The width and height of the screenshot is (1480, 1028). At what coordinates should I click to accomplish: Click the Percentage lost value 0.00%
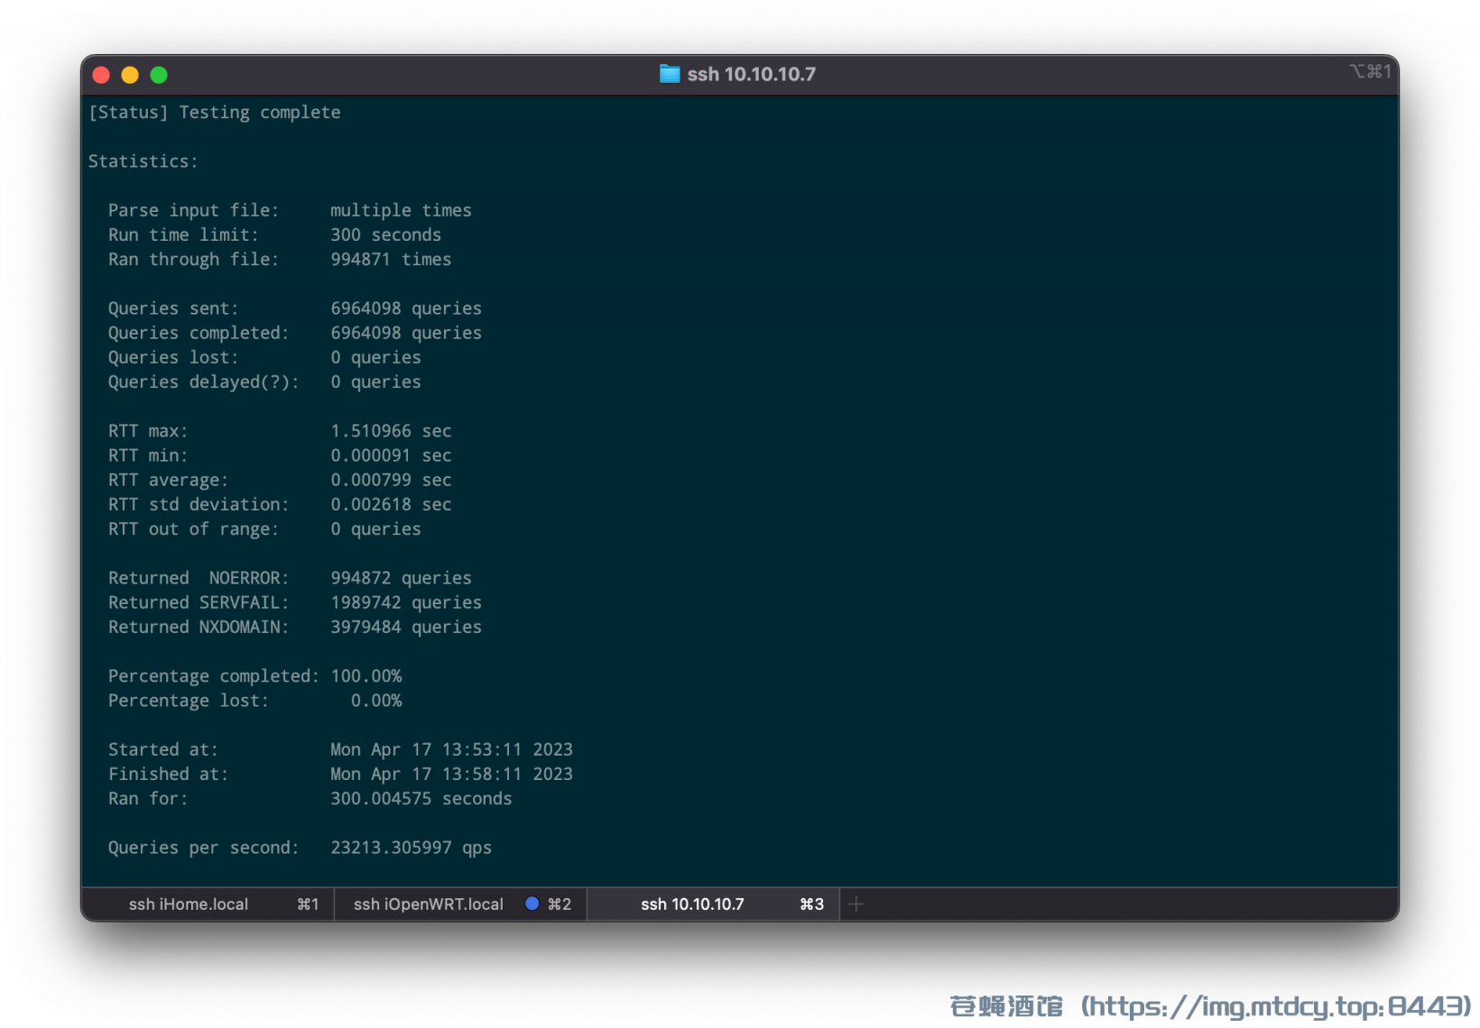click(x=376, y=701)
